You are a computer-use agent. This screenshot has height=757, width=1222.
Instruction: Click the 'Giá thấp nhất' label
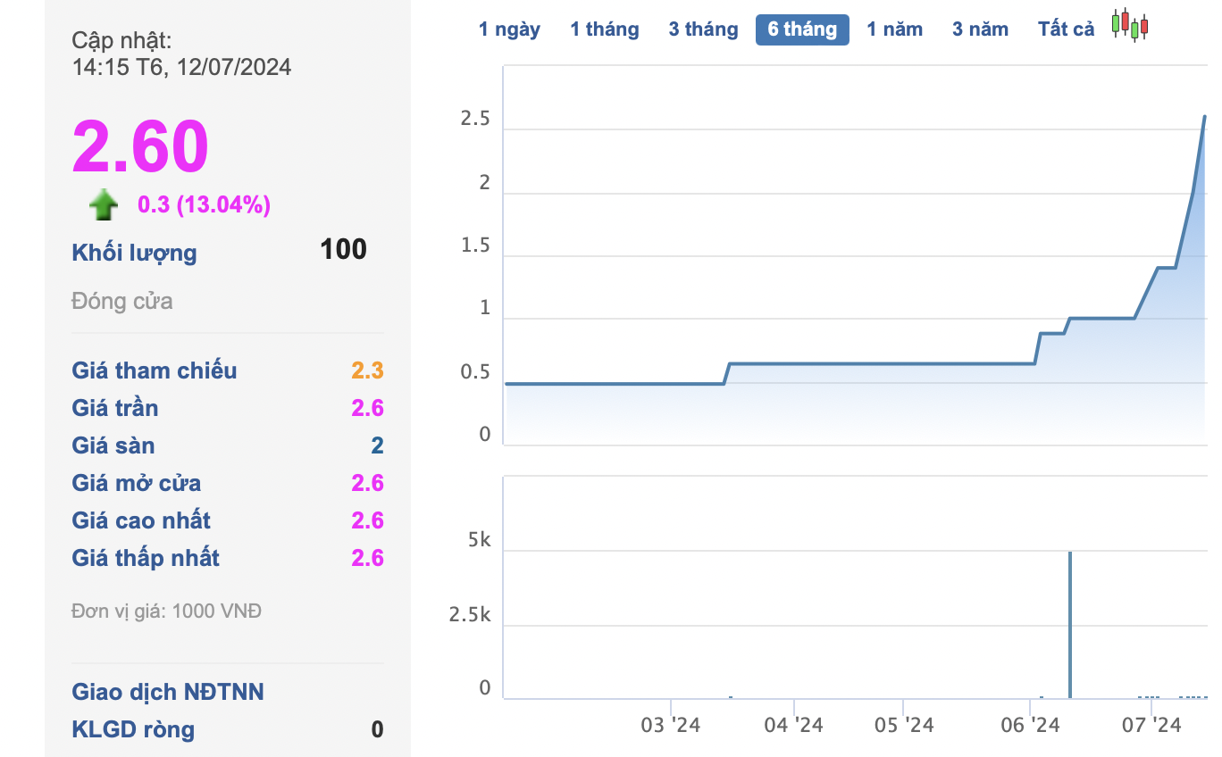point(146,558)
